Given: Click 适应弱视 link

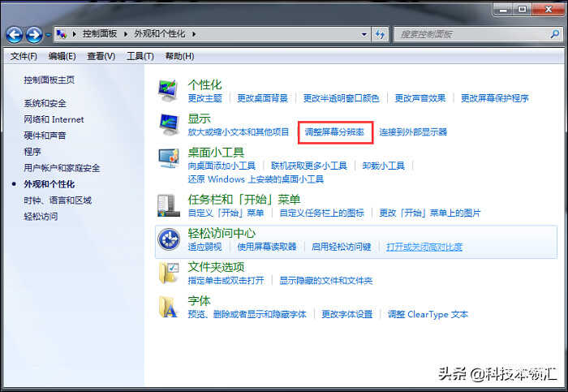Looking at the screenshot, I should pyautogui.click(x=204, y=247).
